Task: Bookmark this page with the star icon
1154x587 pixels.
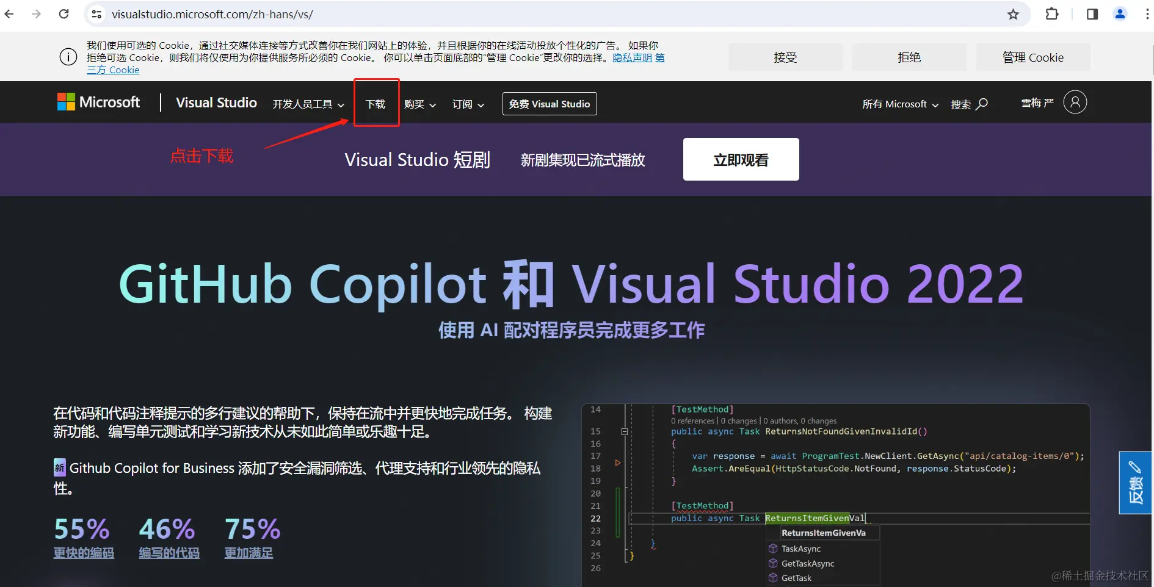Action: (x=1014, y=14)
